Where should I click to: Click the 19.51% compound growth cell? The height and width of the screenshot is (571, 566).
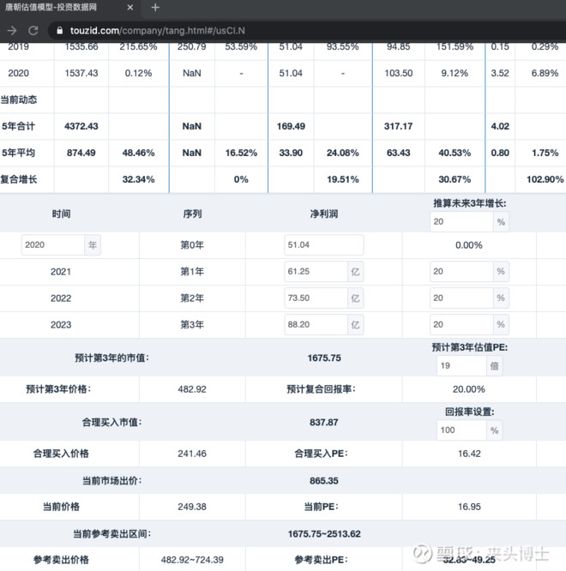[x=343, y=179]
